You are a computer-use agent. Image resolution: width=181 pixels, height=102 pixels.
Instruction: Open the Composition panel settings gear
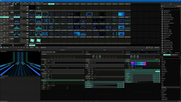pos(83,52)
